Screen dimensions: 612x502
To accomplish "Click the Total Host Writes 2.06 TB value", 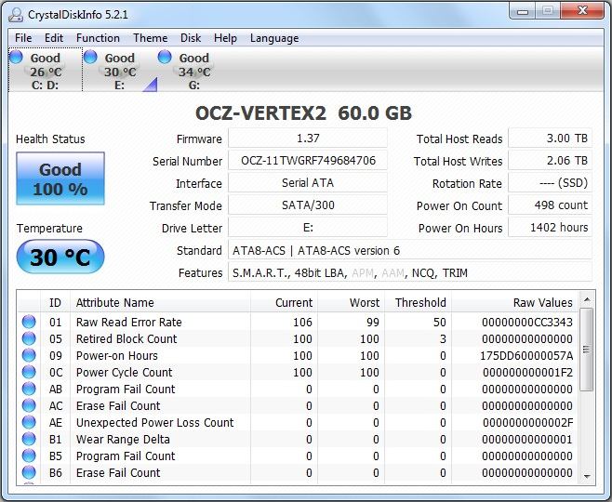I will click(550, 161).
